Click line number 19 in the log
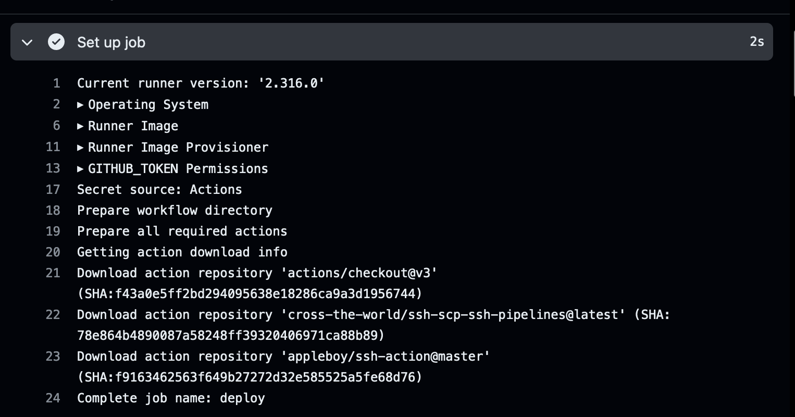The image size is (795, 417). click(53, 231)
